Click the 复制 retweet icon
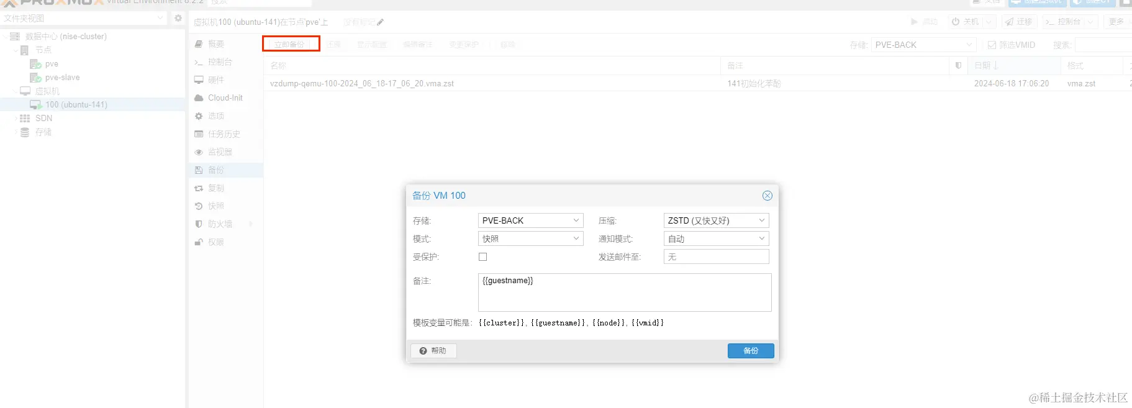The height and width of the screenshot is (408, 1132). 199,188
